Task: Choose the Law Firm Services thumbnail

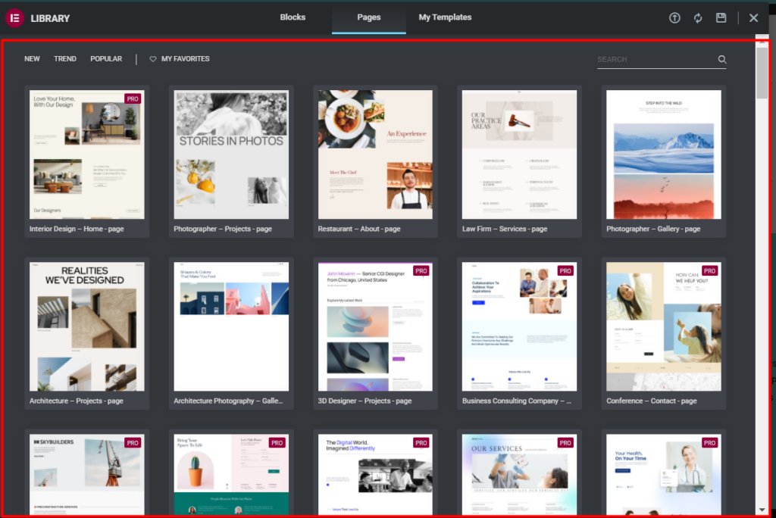Action: coord(519,154)
